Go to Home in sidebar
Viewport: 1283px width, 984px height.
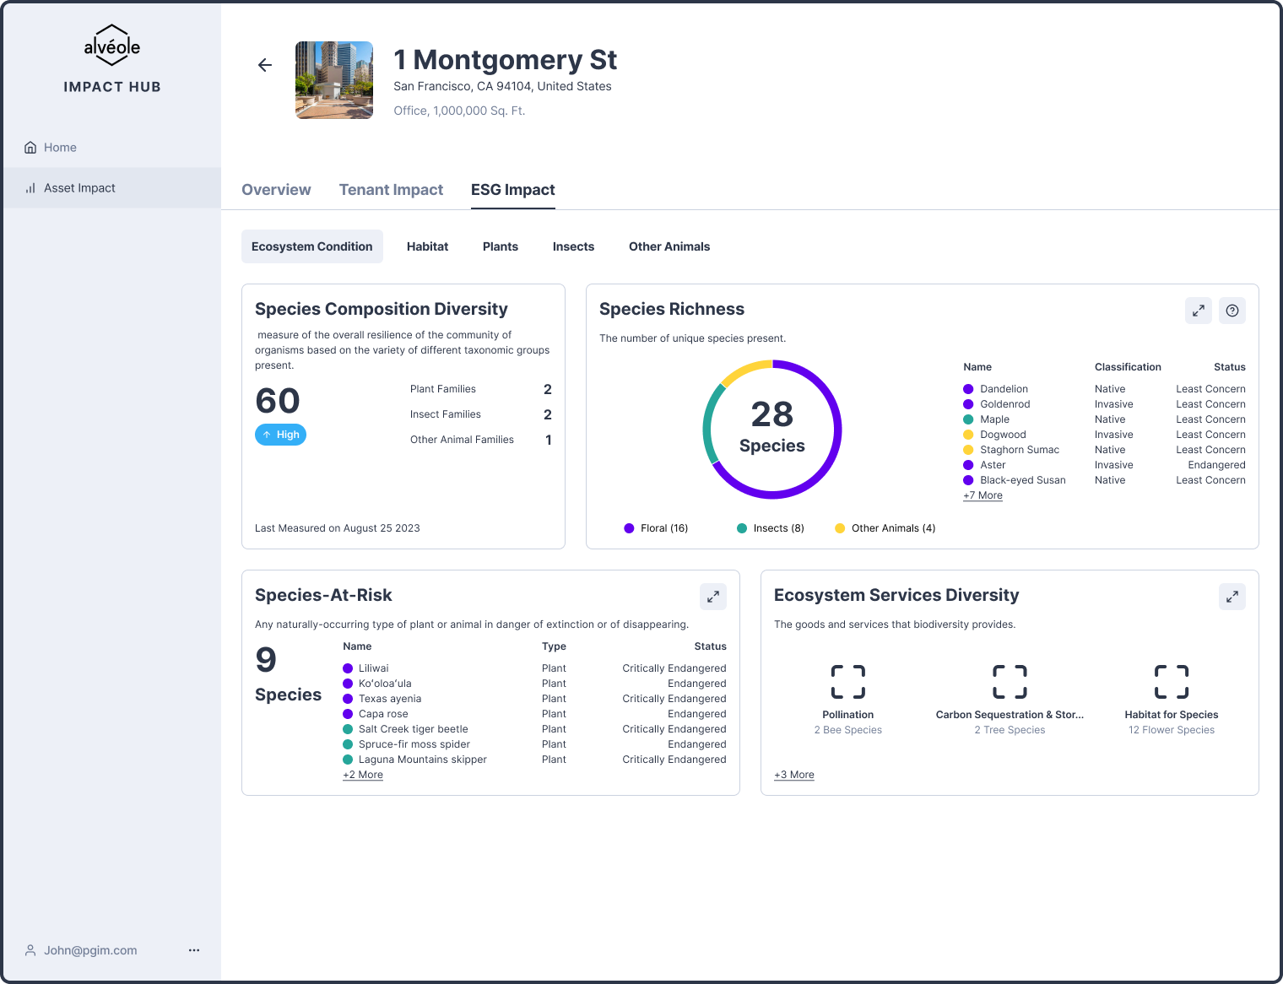(x=60, y=148)
